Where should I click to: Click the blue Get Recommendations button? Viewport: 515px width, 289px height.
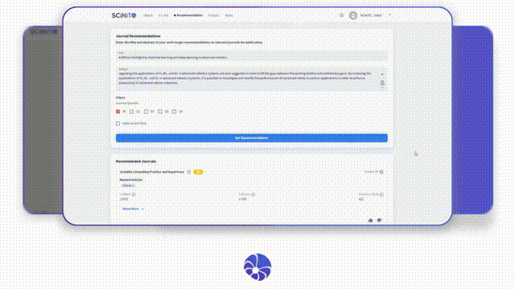[x=252, y=138]
